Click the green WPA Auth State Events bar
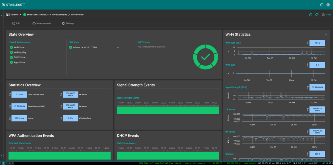Screen dimensions: 333x165 [60, 156]
